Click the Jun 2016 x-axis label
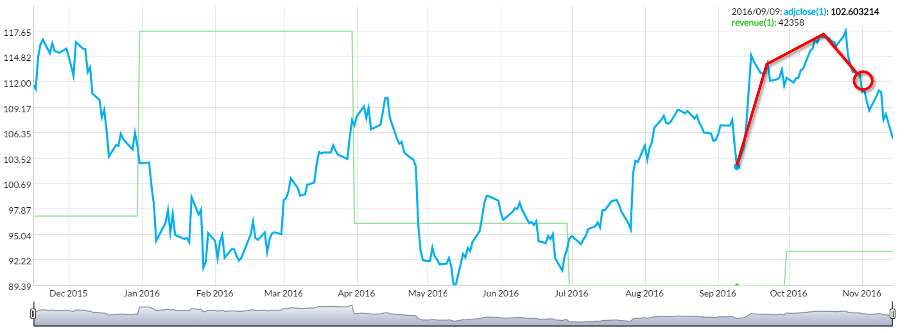909x333 pixels. tap(500, 293)
